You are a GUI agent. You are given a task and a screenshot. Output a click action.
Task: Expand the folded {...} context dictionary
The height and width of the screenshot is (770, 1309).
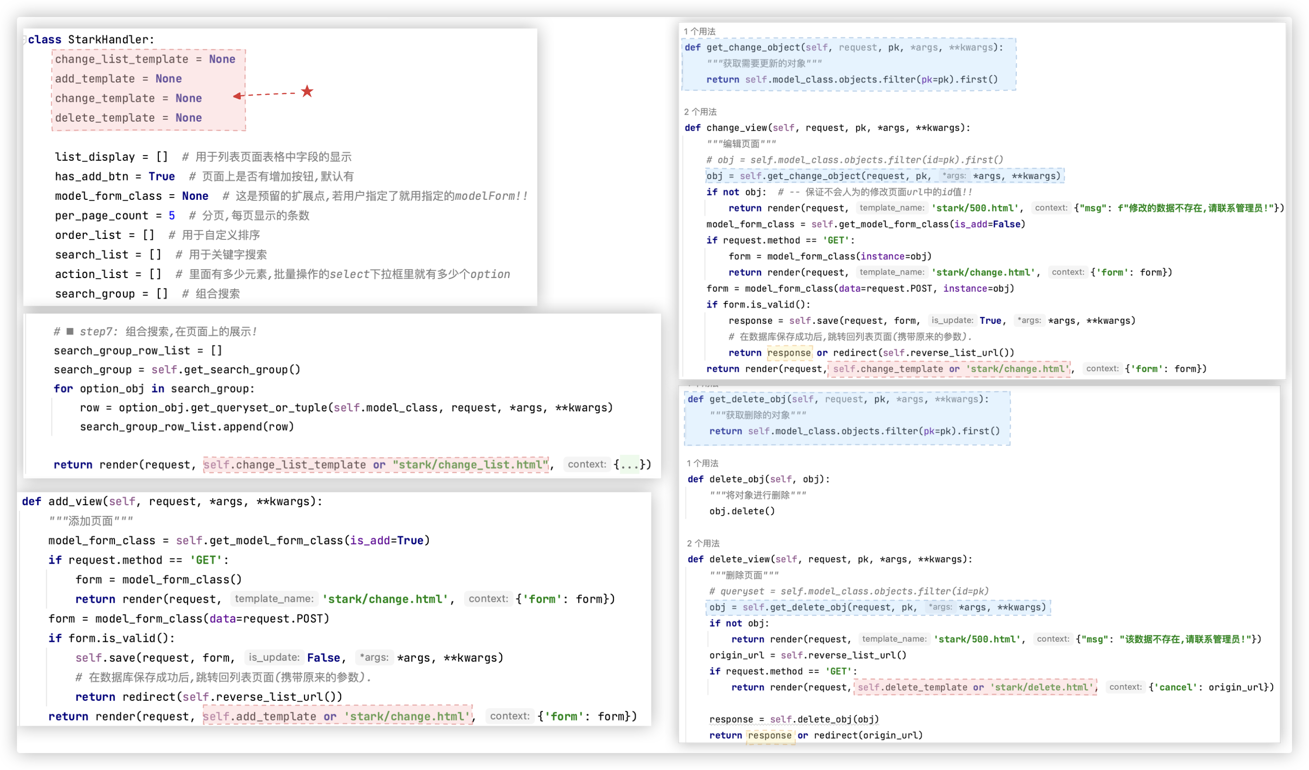tap(630, 465)
